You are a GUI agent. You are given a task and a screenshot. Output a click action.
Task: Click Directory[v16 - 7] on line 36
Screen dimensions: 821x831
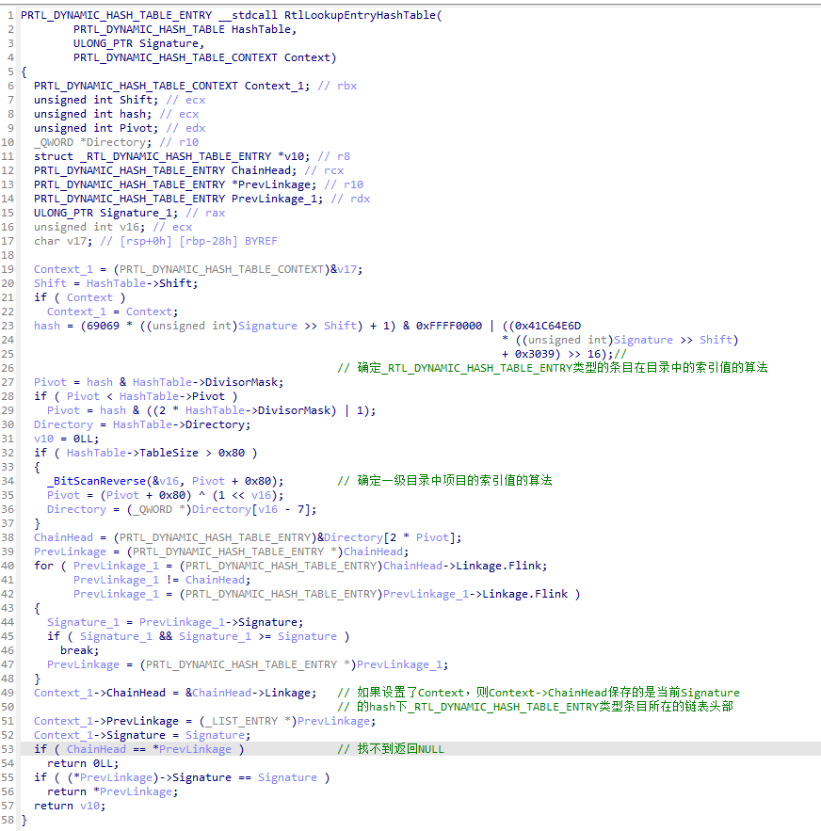250,509
